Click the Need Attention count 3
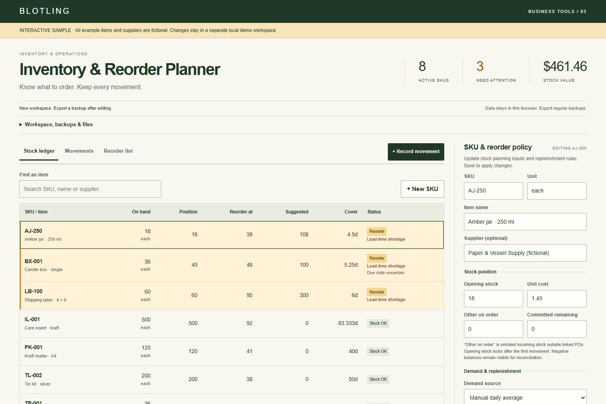Screen dimensions: 606x404 pyautogui.click(x=480, y=66)
